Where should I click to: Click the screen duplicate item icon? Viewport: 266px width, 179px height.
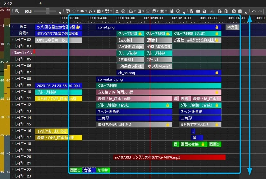pos(154,11)
